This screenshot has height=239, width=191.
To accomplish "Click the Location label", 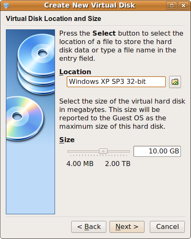I will click(x=75, y=72).
